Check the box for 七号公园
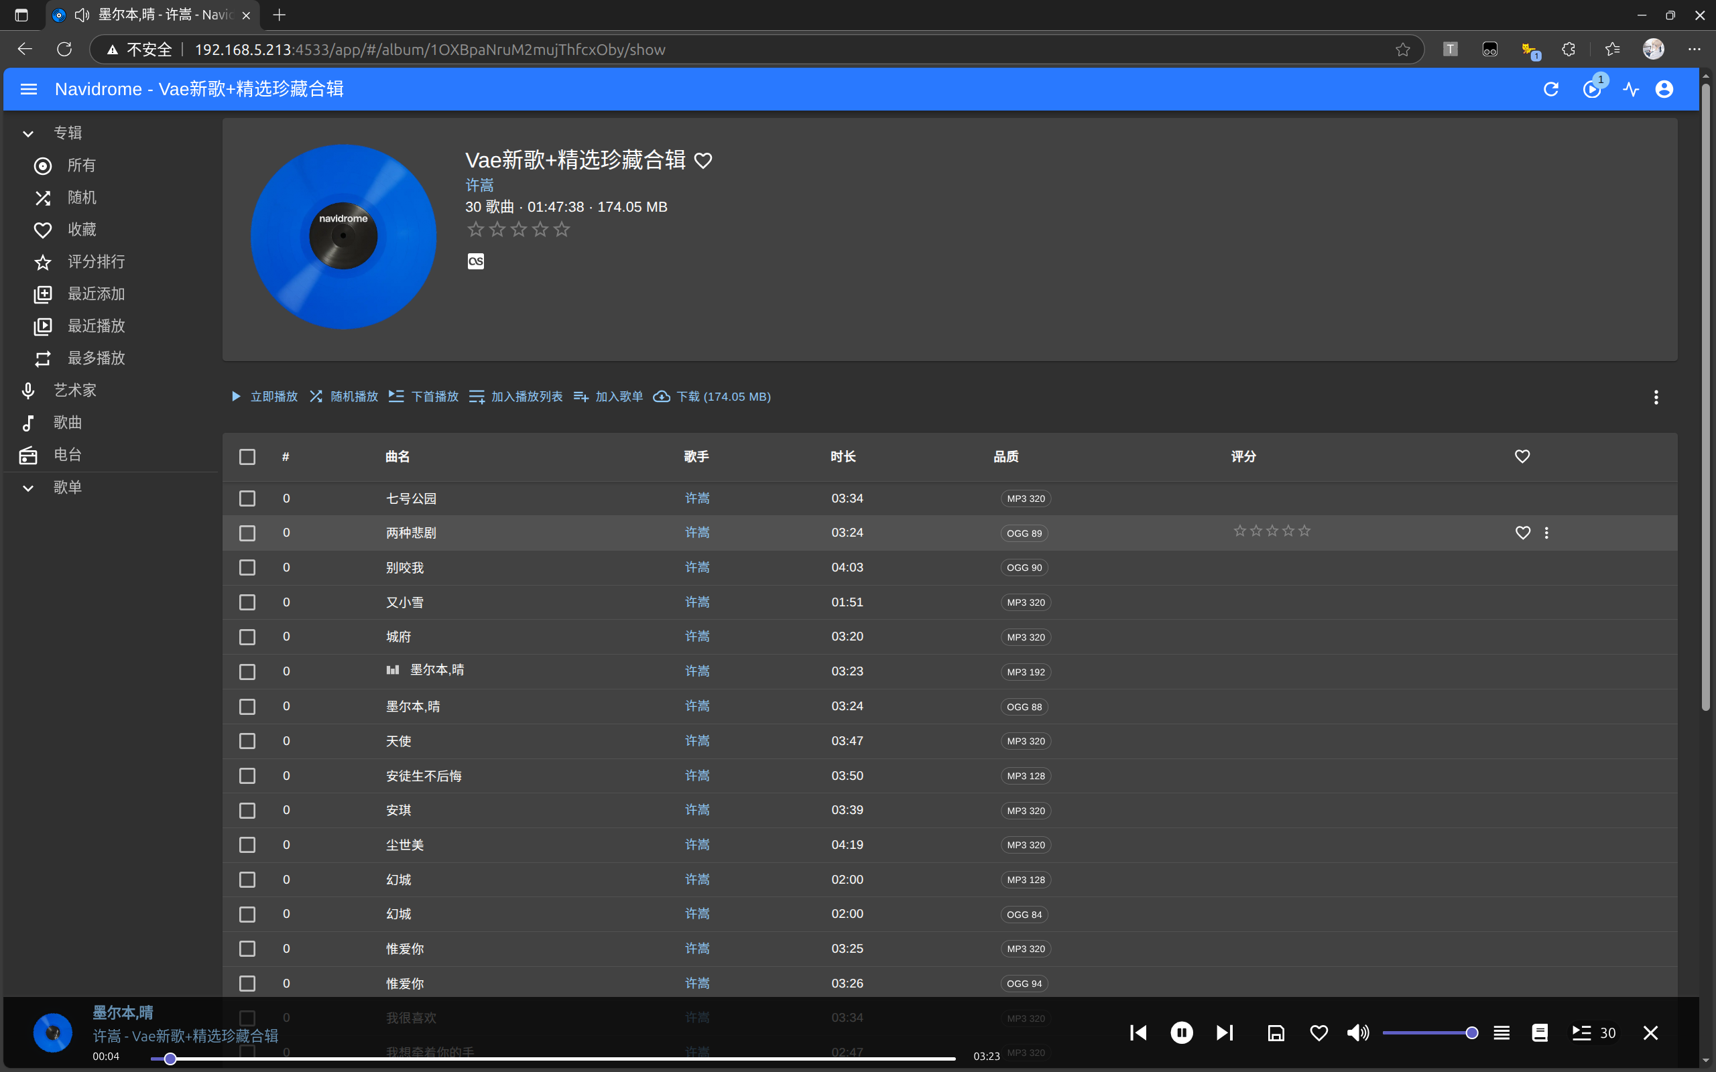1716x1072 pixels. point(247,498)
